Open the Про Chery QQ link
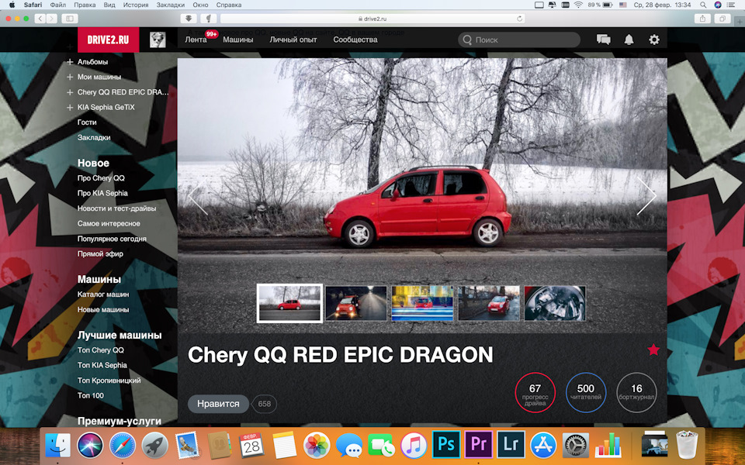Viewport: 745px width, 465px height. pos(101,178)
